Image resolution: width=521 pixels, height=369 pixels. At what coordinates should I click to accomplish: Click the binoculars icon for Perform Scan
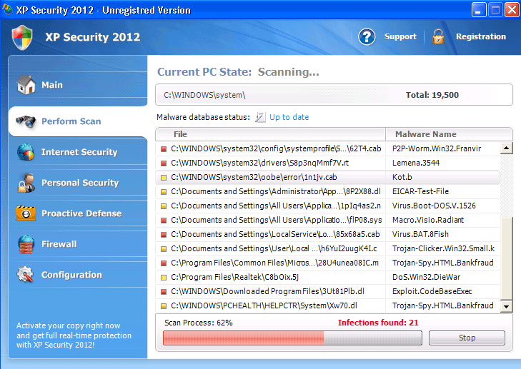tap(26, 121)
